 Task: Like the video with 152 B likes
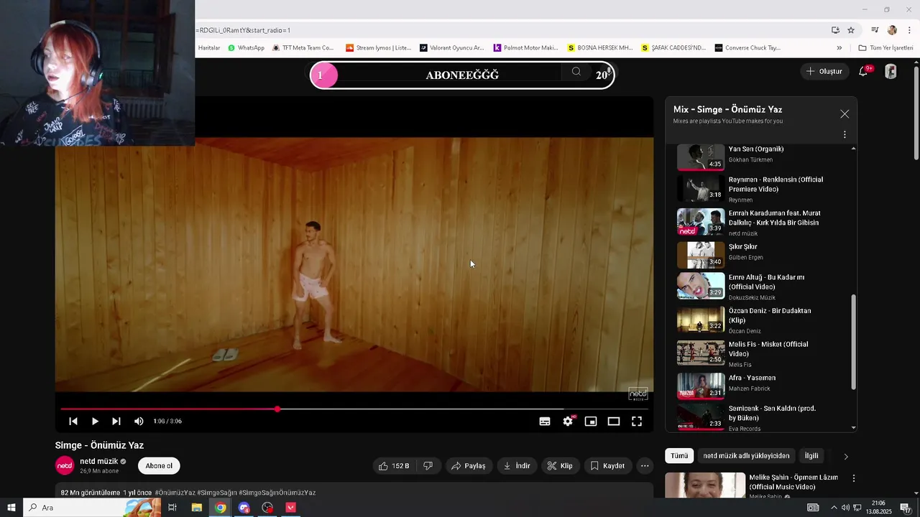pyautogui.click(x=393, y=466)
